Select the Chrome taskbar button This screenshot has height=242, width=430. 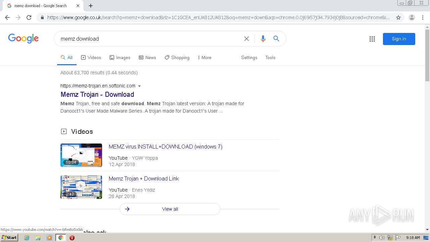(61, 238)
